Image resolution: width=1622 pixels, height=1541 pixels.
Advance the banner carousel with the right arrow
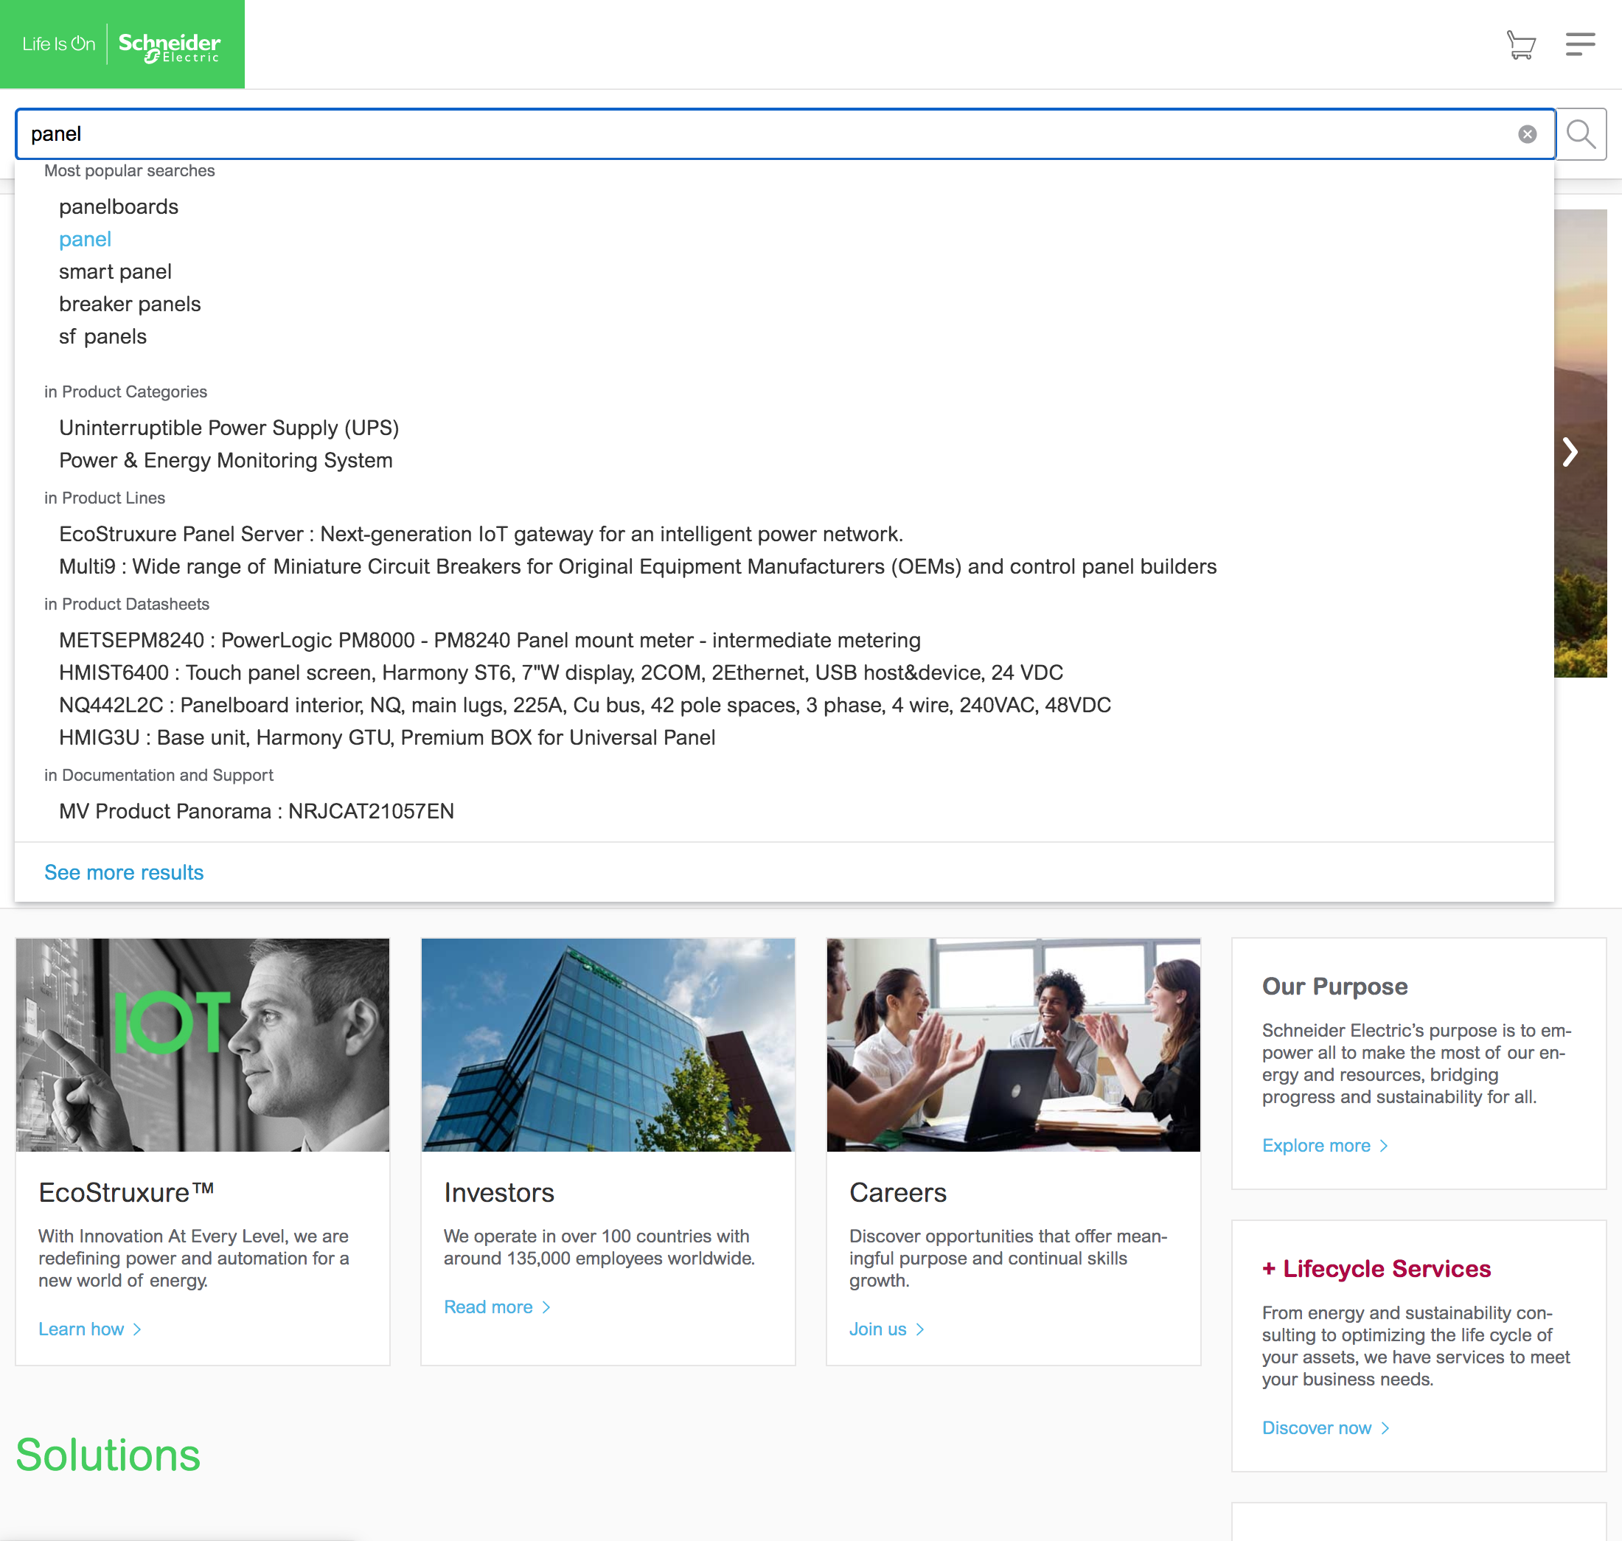click(1571, 452)
